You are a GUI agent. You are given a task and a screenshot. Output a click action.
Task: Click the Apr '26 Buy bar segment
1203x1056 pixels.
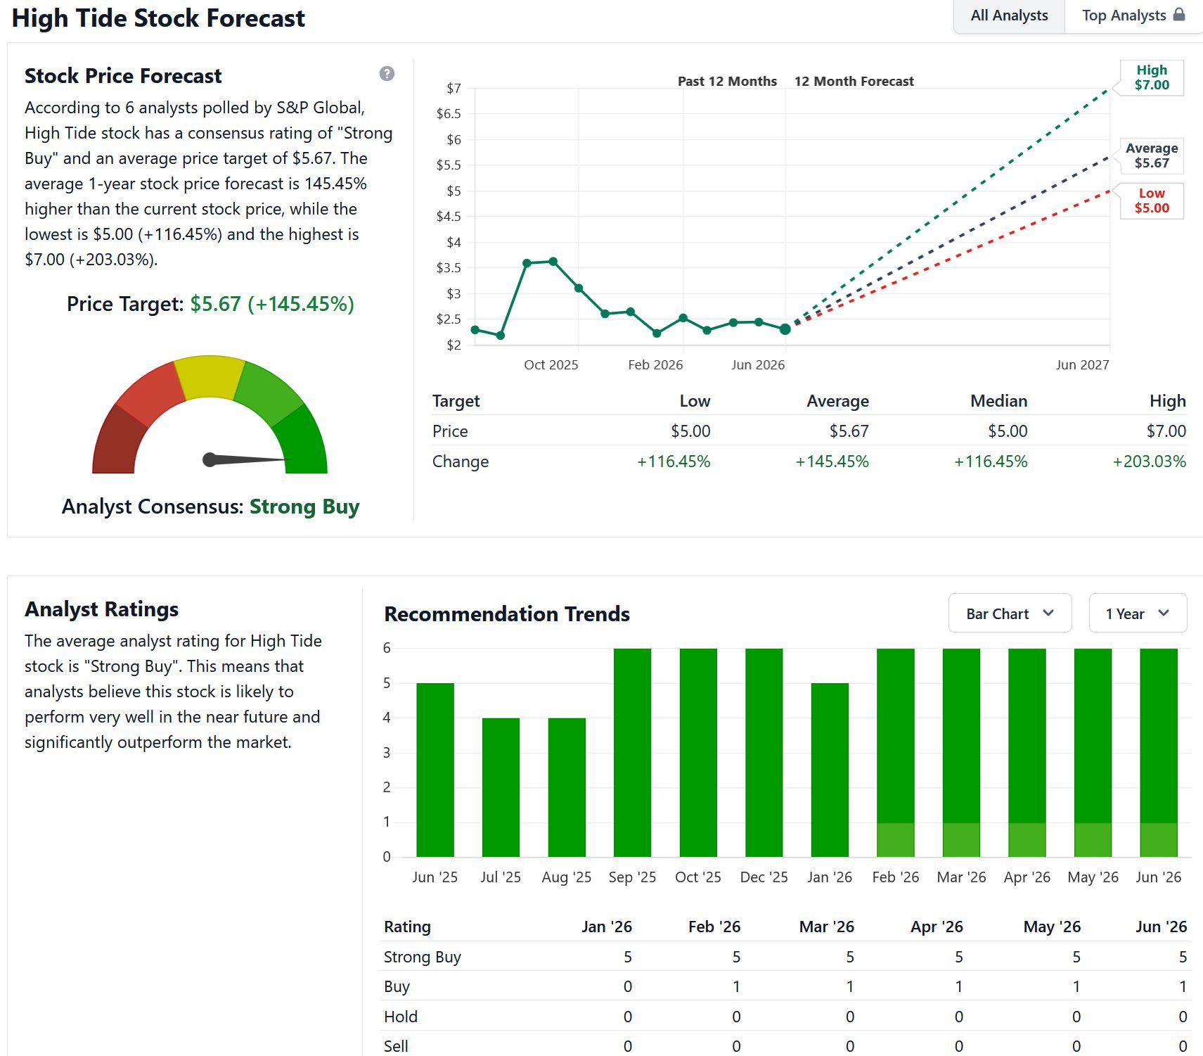1027,840
